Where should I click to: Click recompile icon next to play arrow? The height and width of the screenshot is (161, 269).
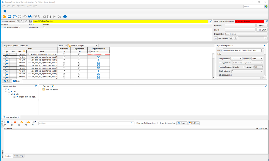coord(59,17)
